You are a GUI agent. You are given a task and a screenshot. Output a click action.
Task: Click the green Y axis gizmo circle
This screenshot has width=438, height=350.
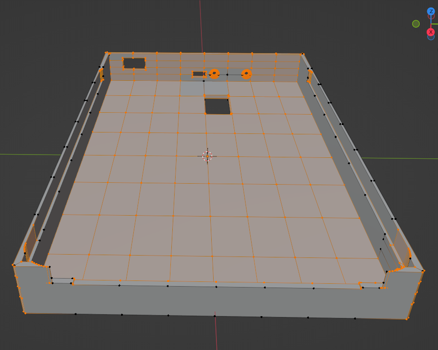click(415, 23)
